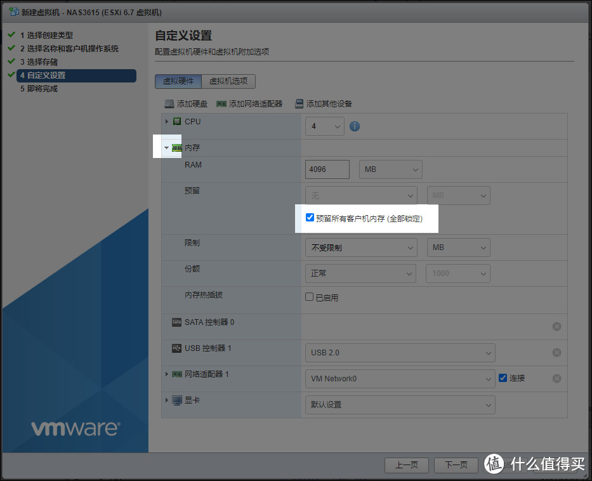Collapse the memory section
The width and height of the screenshot is (592, 481).
[166, 148]
